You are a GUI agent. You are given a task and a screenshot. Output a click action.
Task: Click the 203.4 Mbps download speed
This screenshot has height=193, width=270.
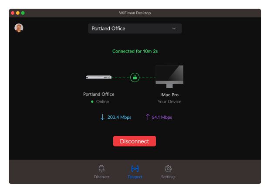119,118
